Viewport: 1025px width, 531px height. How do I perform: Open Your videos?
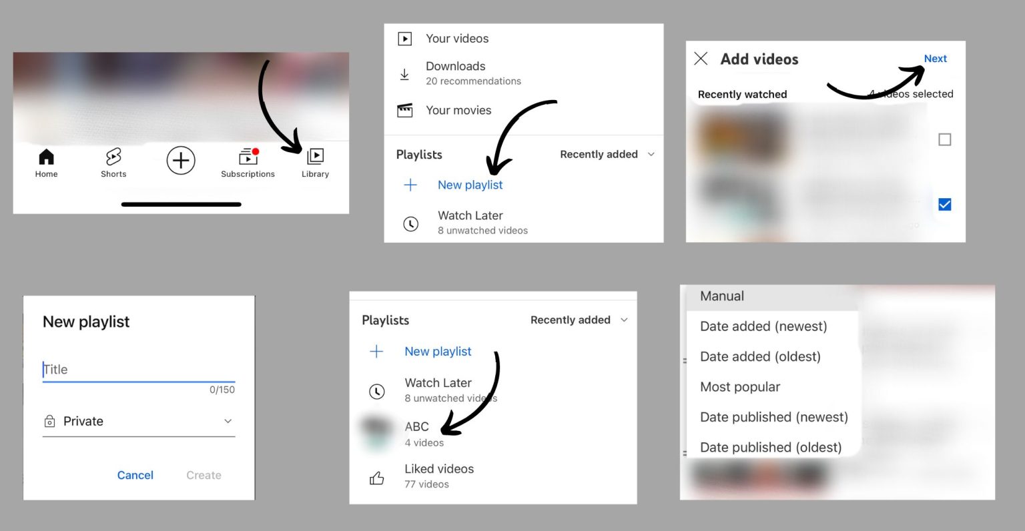pyautogui.click(x=457, y=39)
